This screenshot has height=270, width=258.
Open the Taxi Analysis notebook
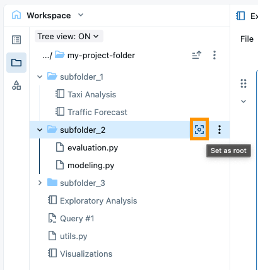[91, 94]
